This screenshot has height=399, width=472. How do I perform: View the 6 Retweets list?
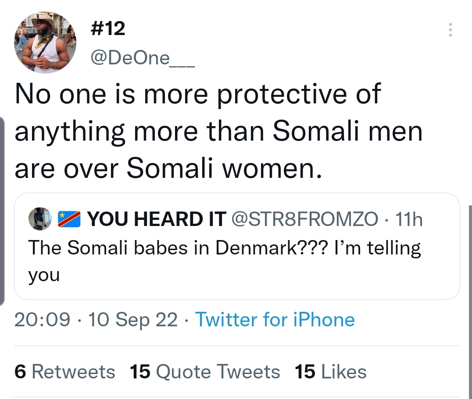point(65,372)
